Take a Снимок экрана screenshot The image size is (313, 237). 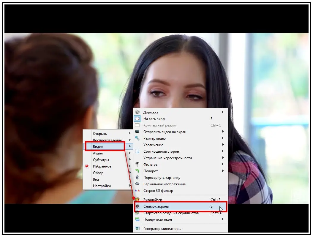pyautogui.click(x=181, y=206)
